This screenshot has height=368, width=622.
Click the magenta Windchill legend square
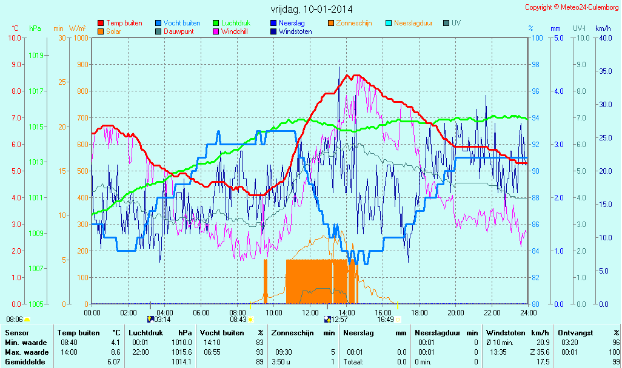tap(216, 31)
